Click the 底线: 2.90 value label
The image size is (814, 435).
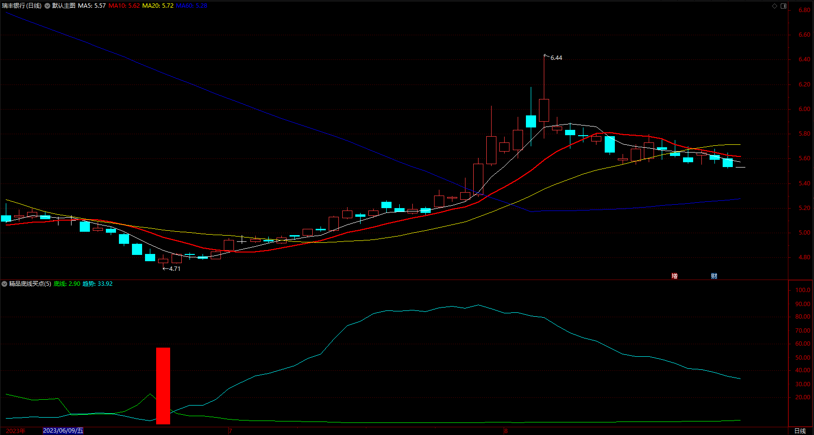click(67, 284)
